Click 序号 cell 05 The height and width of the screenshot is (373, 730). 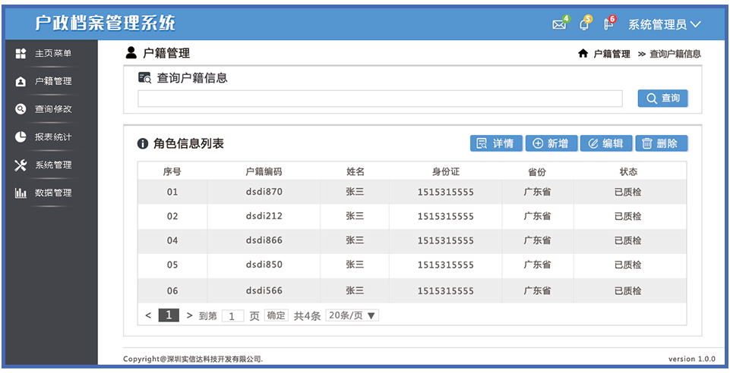point(172,265)
